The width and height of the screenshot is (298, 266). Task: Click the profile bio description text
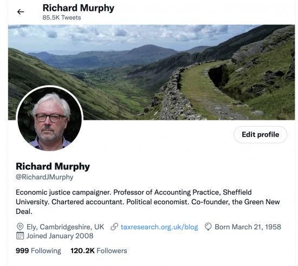click(148, 202)
